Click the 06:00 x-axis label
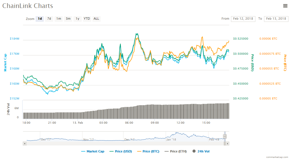Screen dimensions: 289x159 129,123
